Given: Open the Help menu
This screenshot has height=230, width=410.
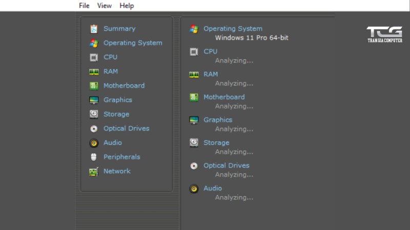Looking at the screenshot, I should [x=127, y=6].
